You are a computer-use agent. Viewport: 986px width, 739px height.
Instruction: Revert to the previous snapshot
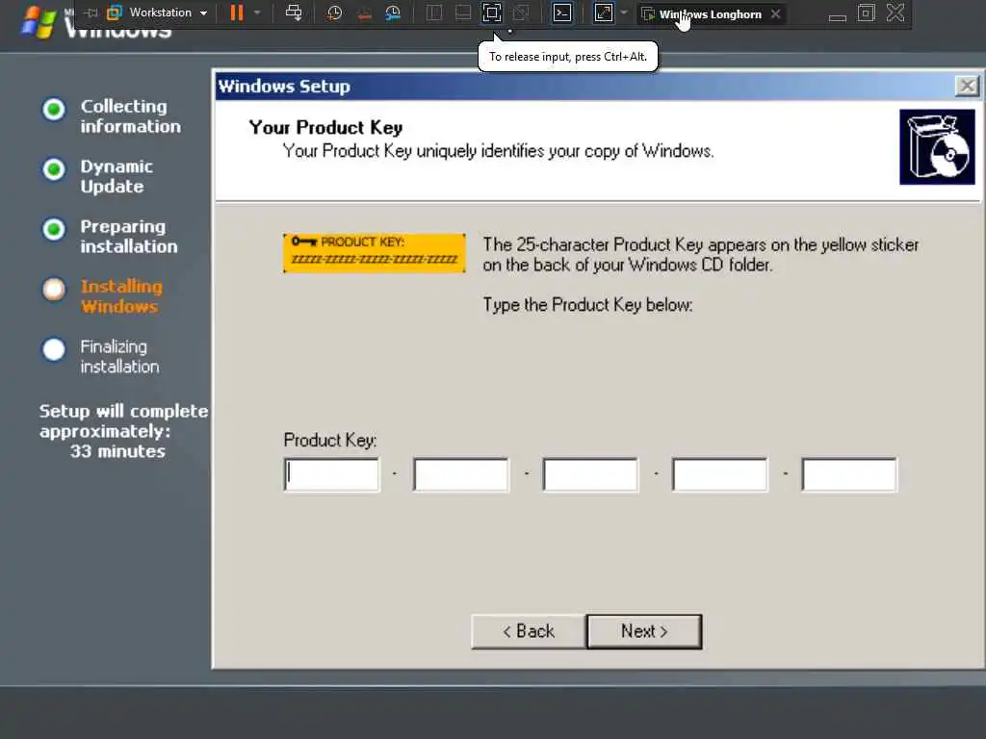pyautogui.click(x=364, y=13)
